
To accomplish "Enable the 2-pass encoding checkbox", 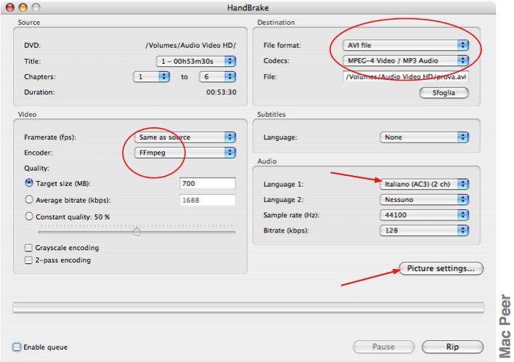I will click(x=28, y=260).
